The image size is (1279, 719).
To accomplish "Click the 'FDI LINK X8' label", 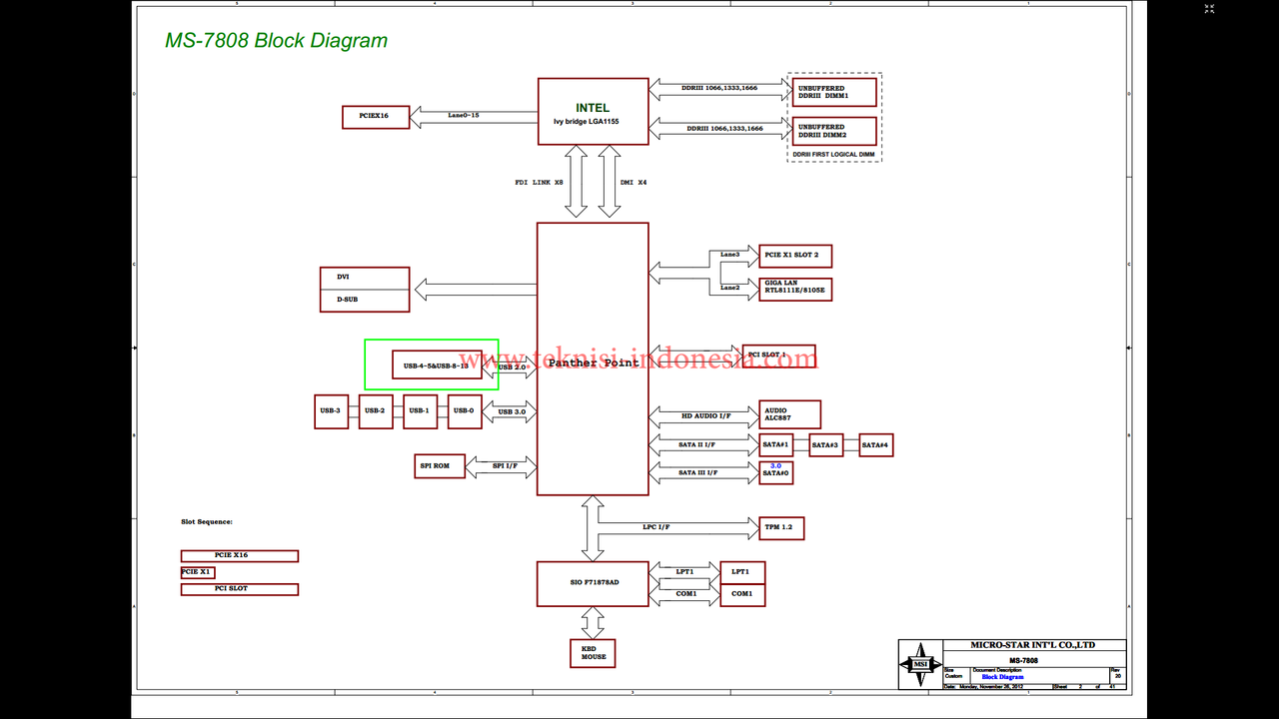I will click(539, 183).
